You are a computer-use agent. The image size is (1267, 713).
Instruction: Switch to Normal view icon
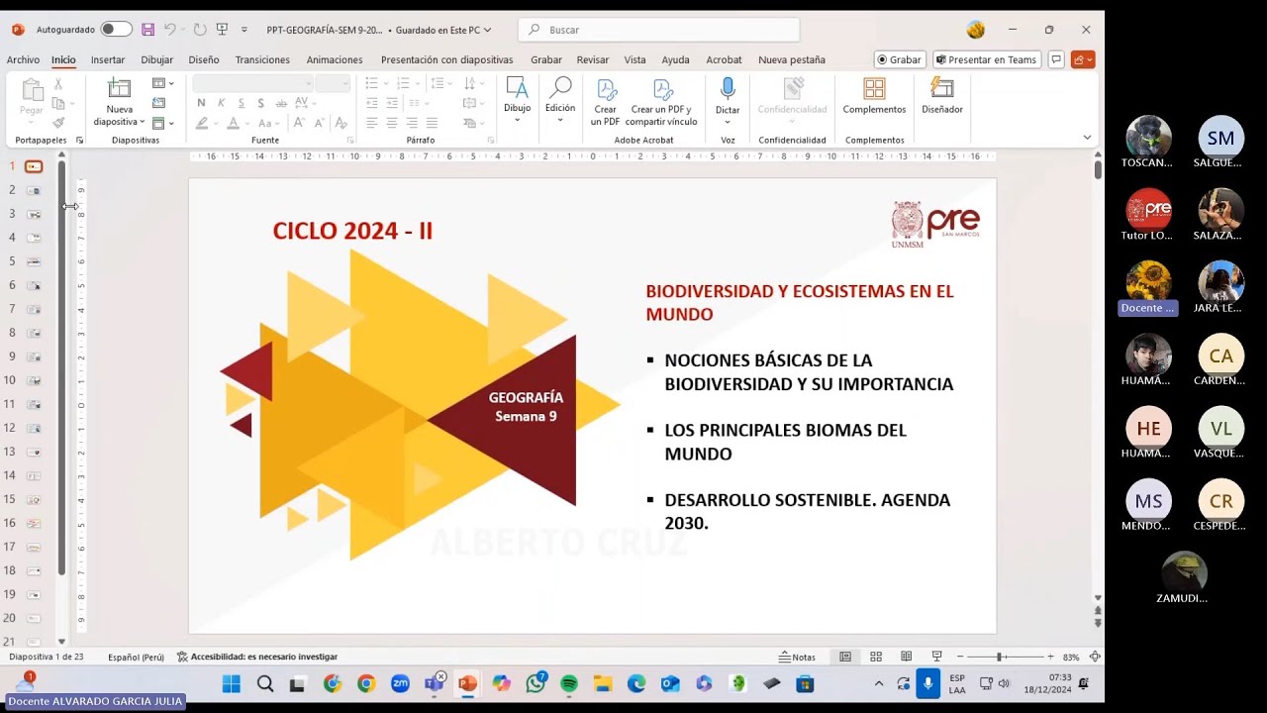[845, 657]
